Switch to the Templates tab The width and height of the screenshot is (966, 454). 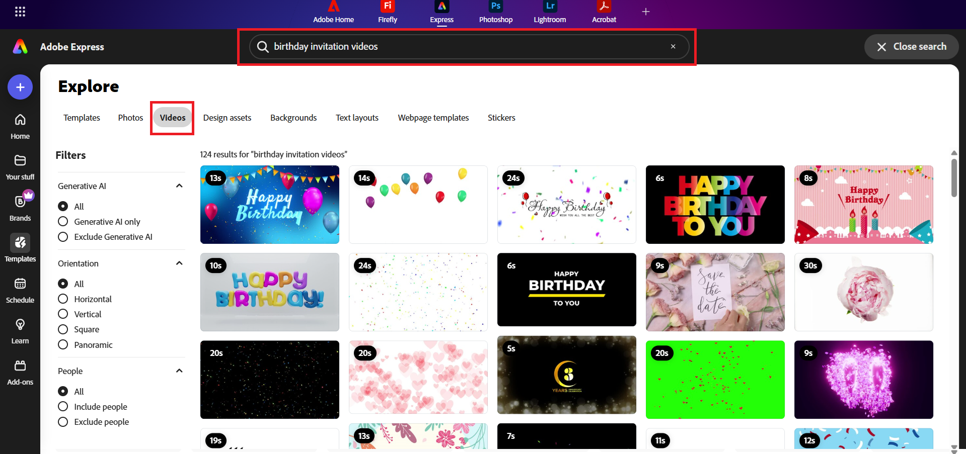pyautogui.click(x=82, y=118)
